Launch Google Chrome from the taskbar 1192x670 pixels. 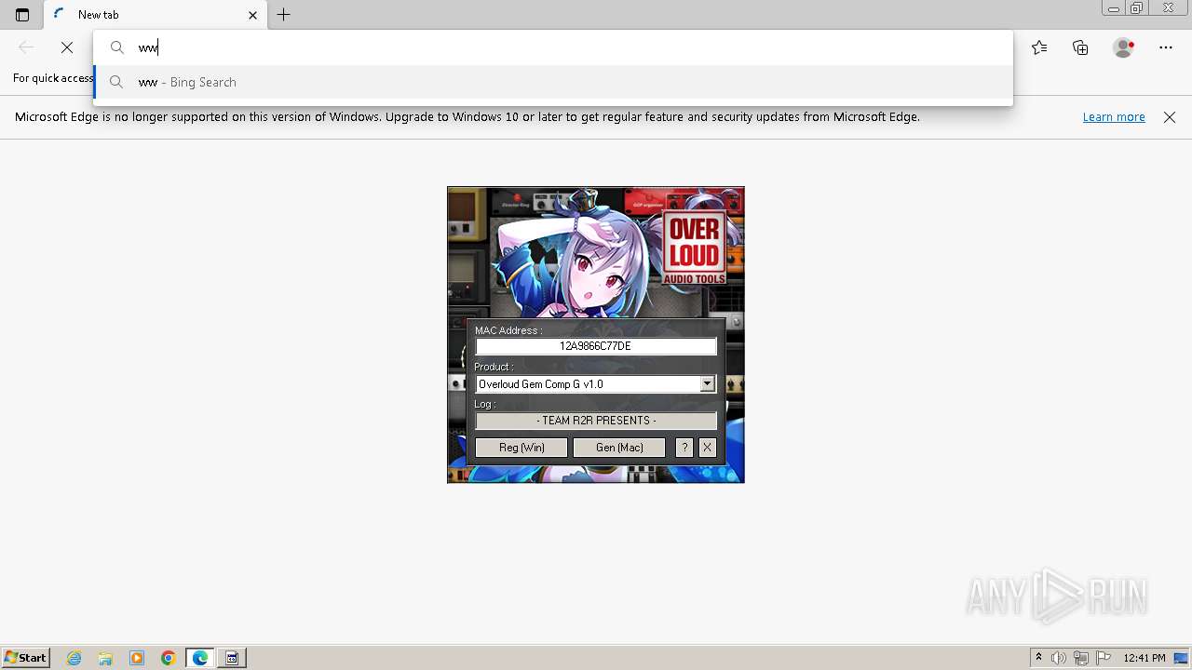click(x=169, y=658)
